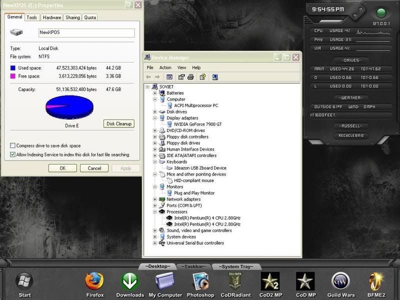Image resolution: width=400 pixels, height=300 pixels.
Task: Expand the DVD/CD-ROM drives node
Action: click(155, 130)
